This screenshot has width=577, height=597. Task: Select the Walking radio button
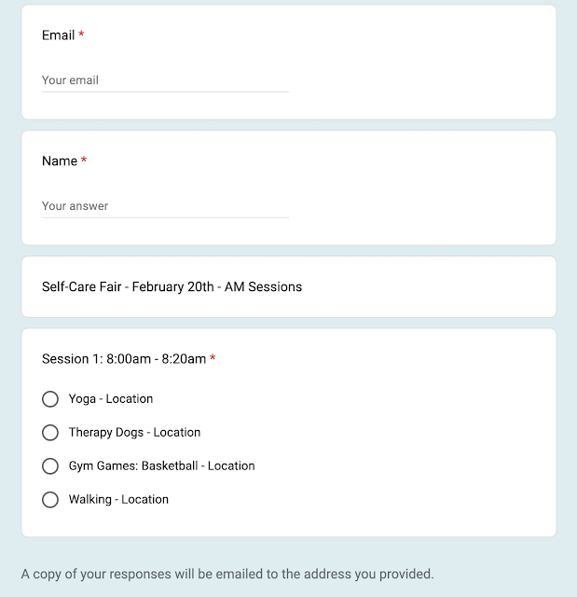click(x=50, y=500)
